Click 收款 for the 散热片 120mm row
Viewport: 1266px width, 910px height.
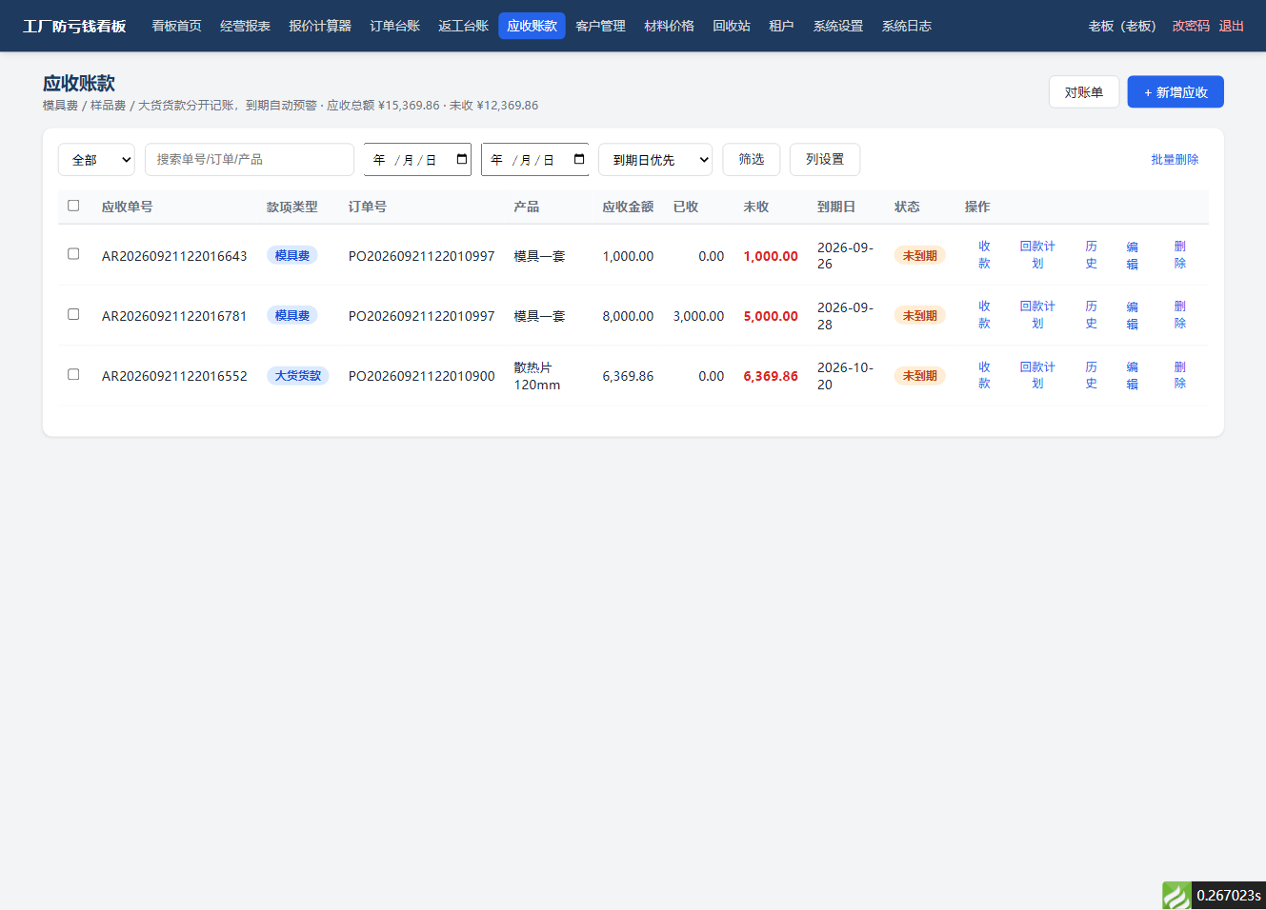(984, 375)
